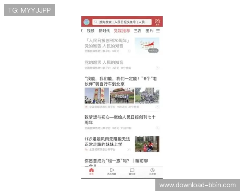Switch to the 三农 tab
Viewport: 244px width, 195px height.
click(137, 31)
